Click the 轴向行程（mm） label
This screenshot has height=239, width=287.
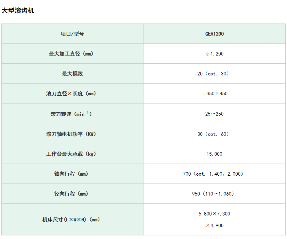(x=72, y=174)
